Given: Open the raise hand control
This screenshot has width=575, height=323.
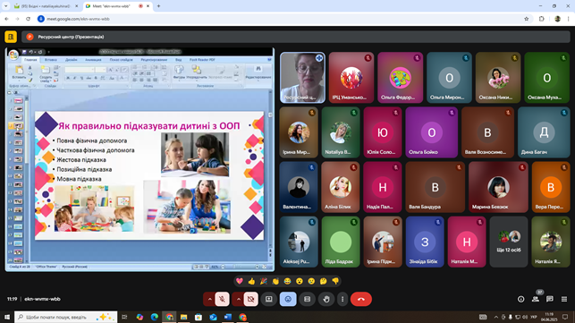Looking at the screenshot, I should pos(326,299).
